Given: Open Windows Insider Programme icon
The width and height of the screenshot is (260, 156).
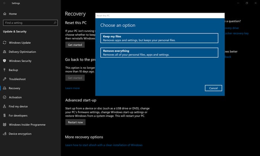Looking at the screenshot, I should [5, 124].
